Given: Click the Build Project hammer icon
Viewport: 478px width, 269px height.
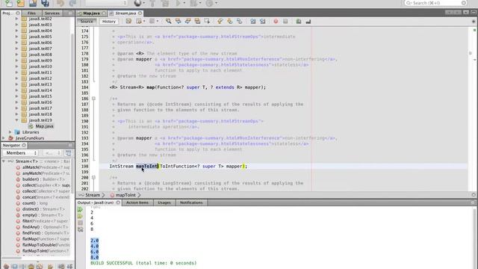Looking at the screenshot, I should [152, 3].
